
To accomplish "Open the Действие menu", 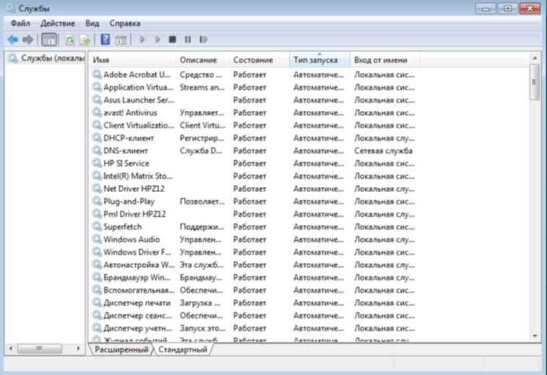I will (x=57, y=23).
